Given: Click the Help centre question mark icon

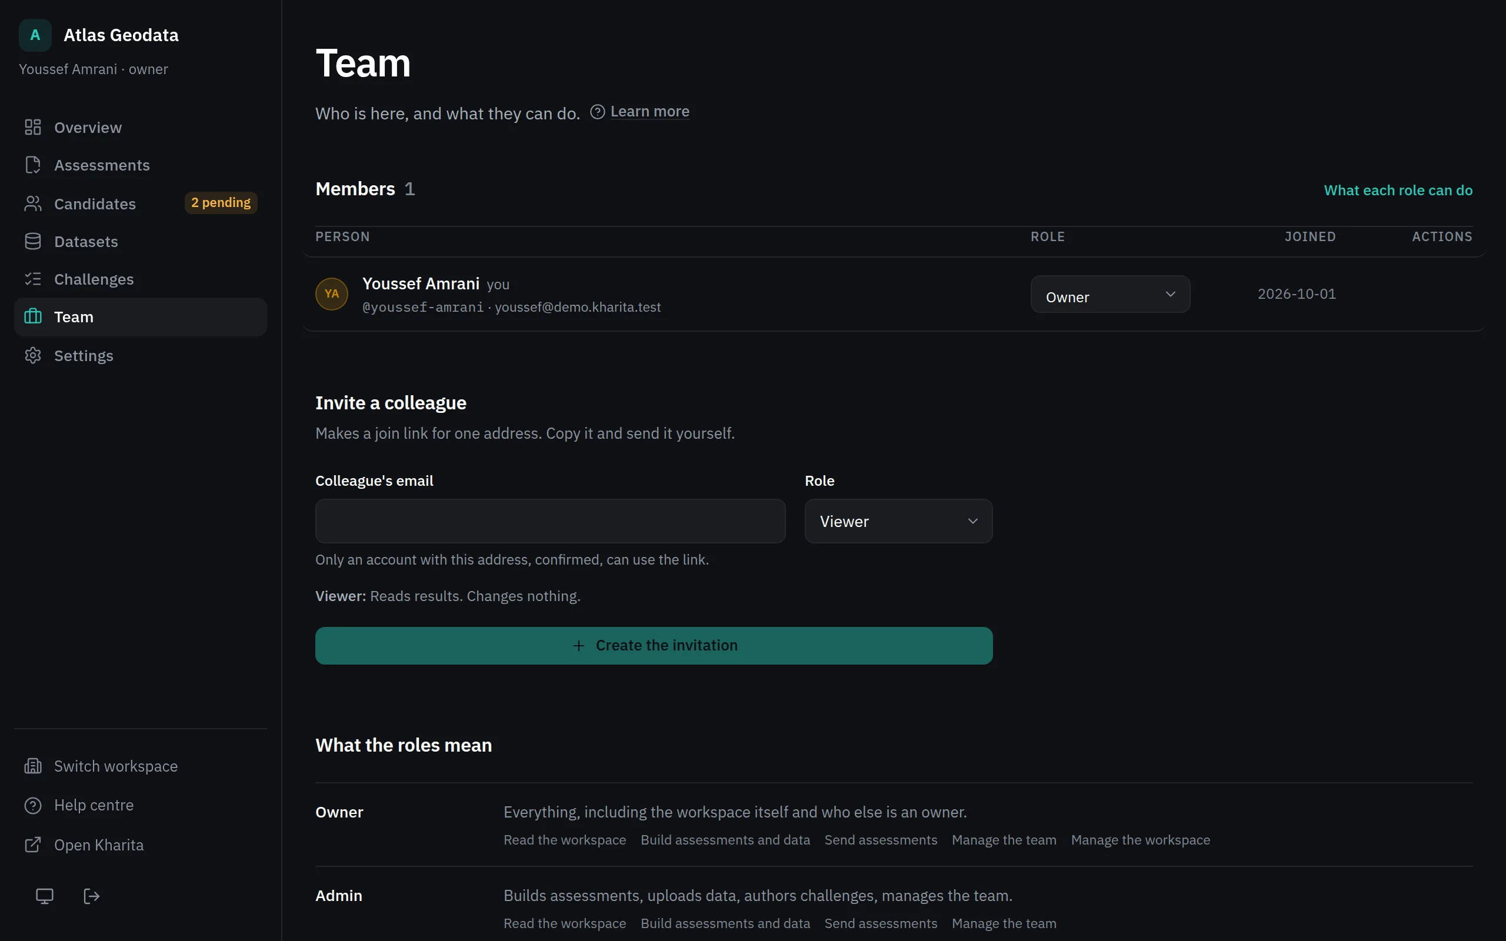Looking at the screenshot, I should click(x=33, y=805).
